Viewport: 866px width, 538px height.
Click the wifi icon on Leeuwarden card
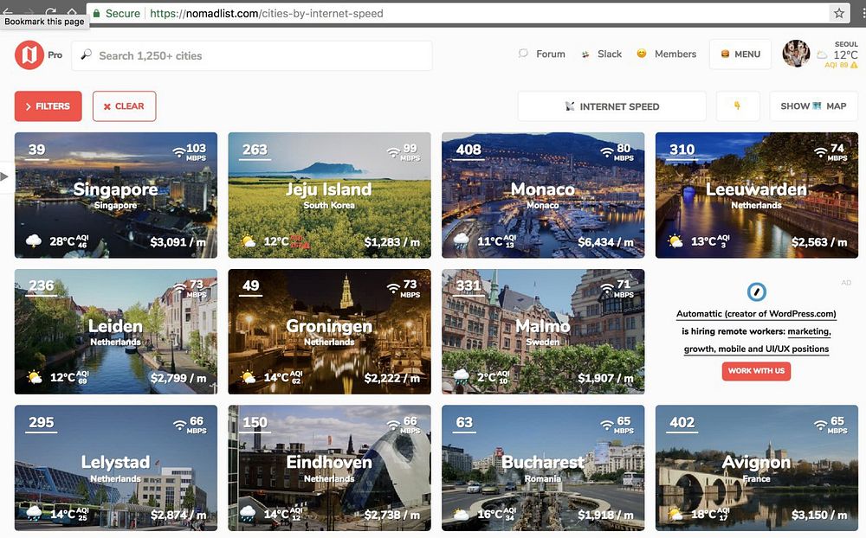[x=820, y=151]
